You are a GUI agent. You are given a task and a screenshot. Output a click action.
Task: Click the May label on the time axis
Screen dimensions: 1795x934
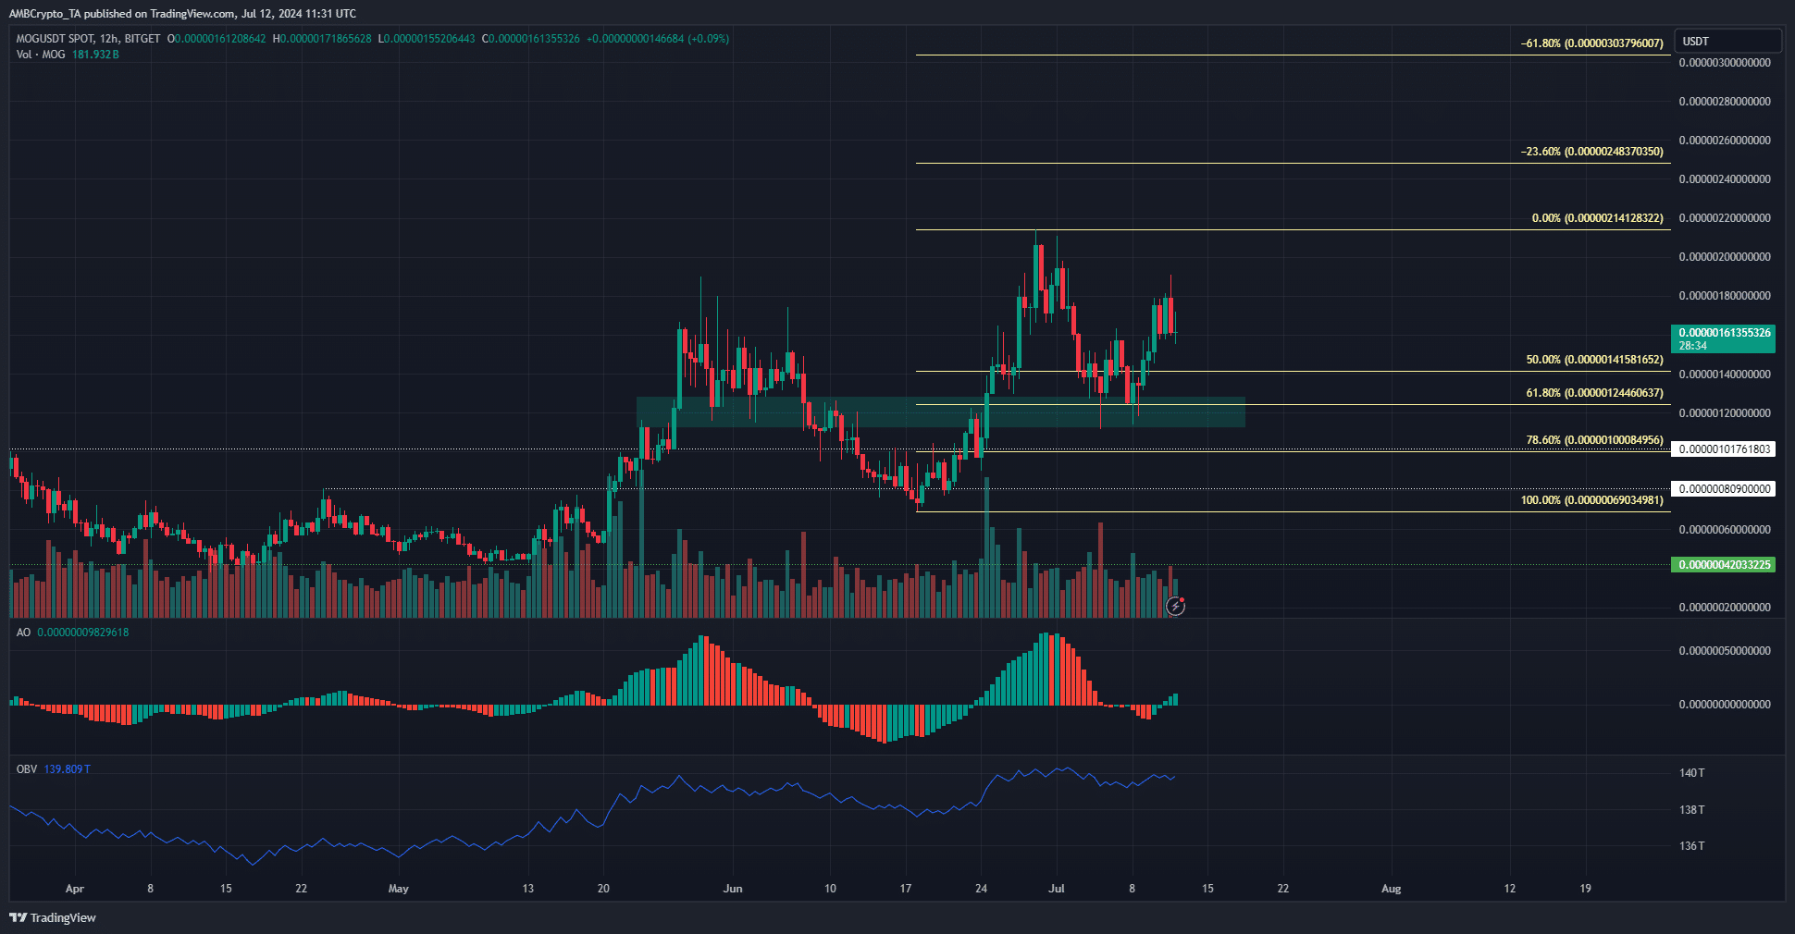399,889
